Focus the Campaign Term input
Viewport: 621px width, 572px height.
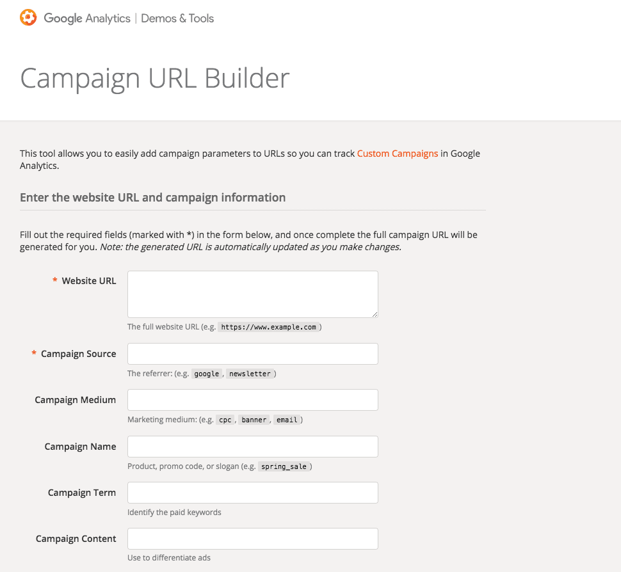(252, 493)
